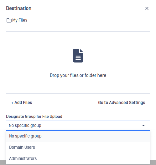Click the lined page glyph above the drop text
Viewport: 156px width, 165px height.
click(x=78, y=56)
